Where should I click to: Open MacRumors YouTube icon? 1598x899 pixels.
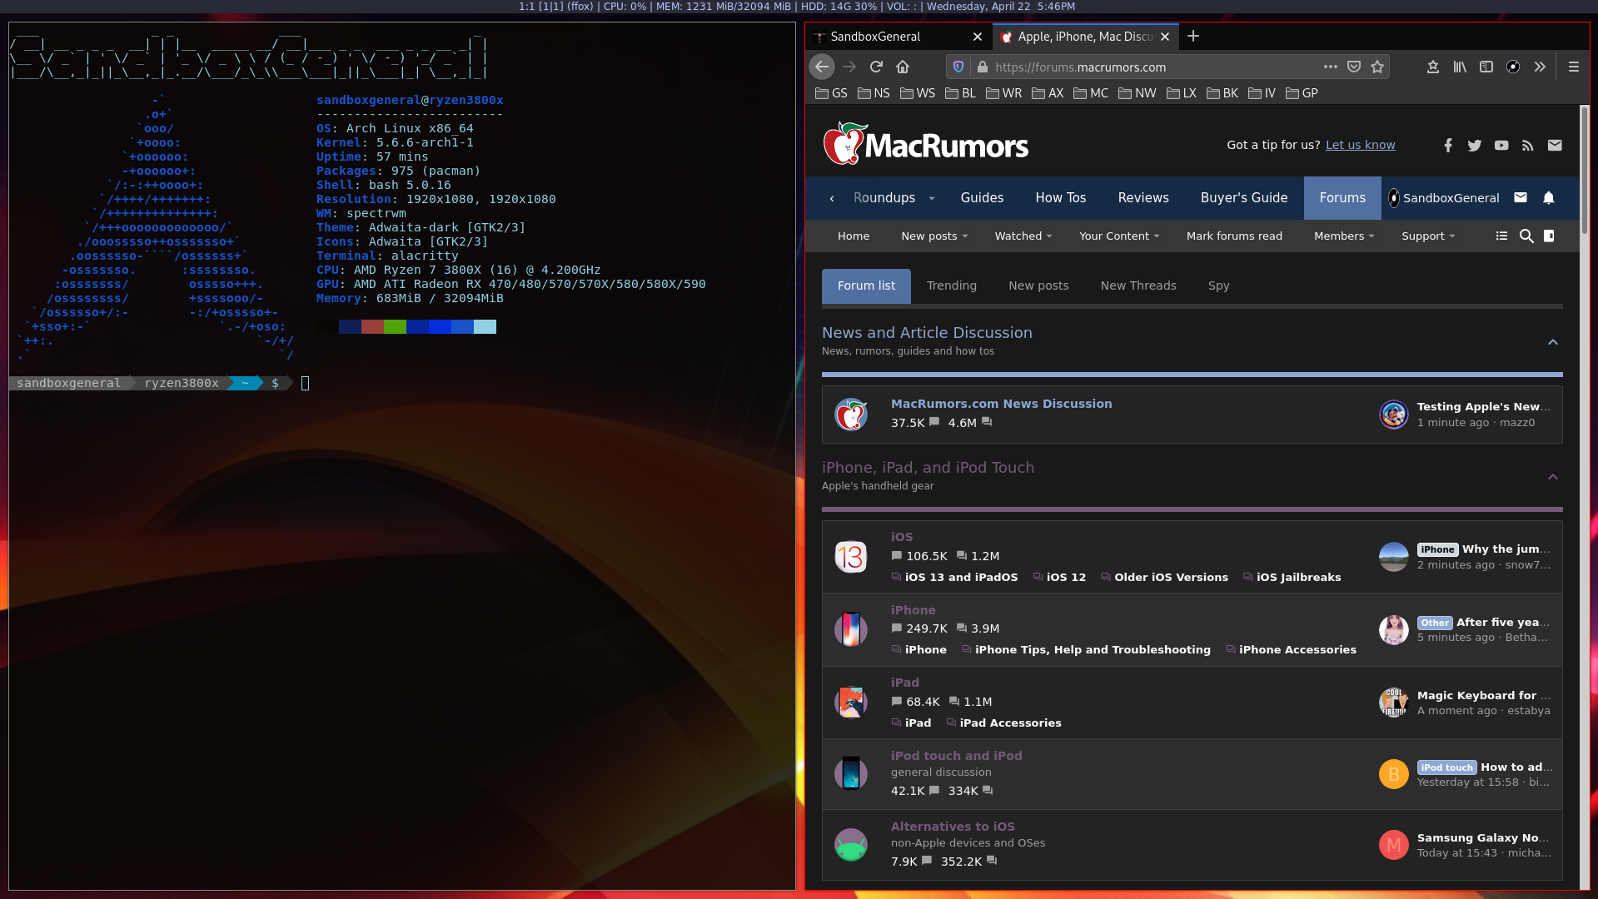1501,145
